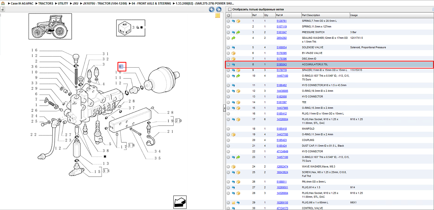434x210 pixels.
Task: Go to the home page icon
Action: click(x=3, y=3)
